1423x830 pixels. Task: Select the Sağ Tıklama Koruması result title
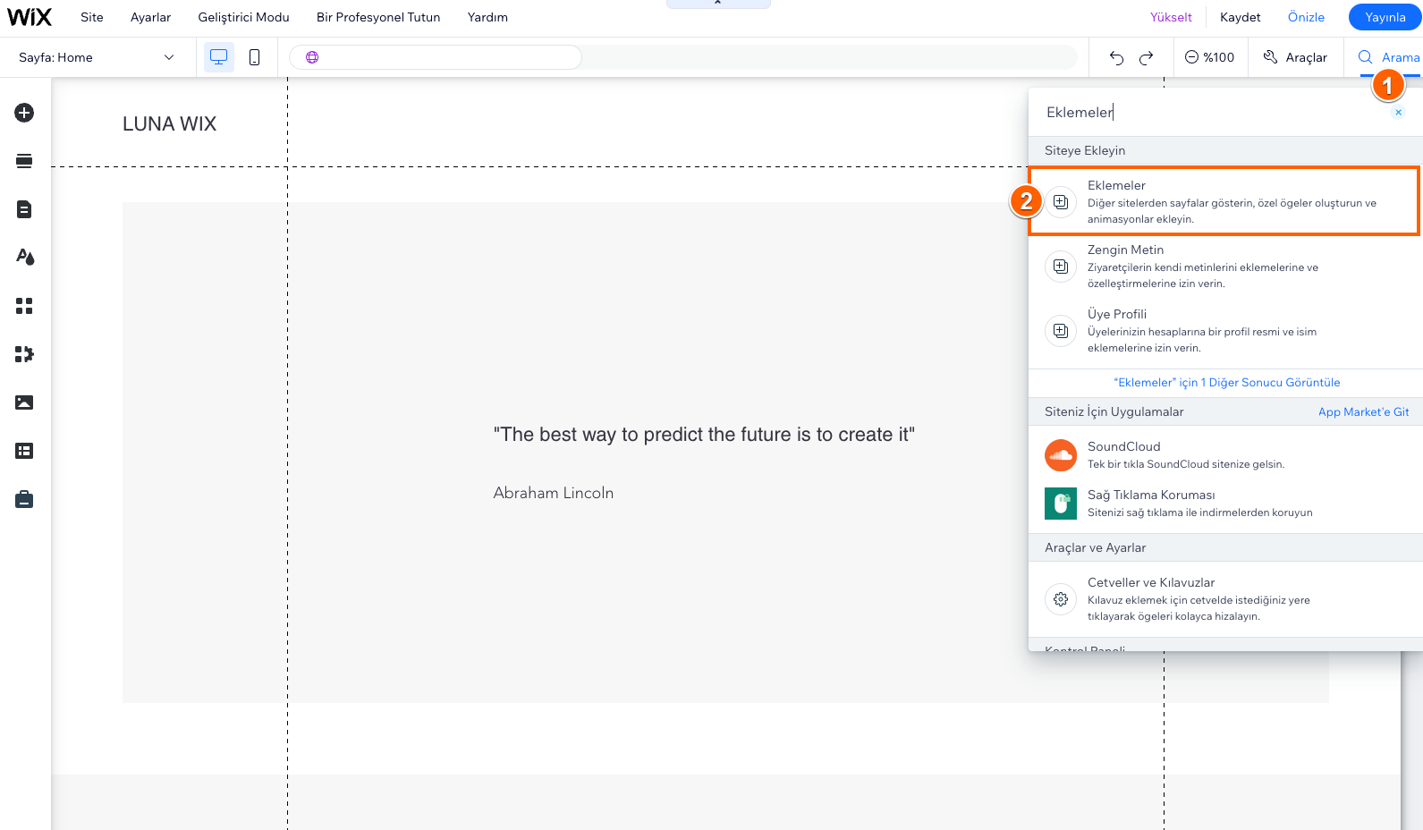[1151, 495]
